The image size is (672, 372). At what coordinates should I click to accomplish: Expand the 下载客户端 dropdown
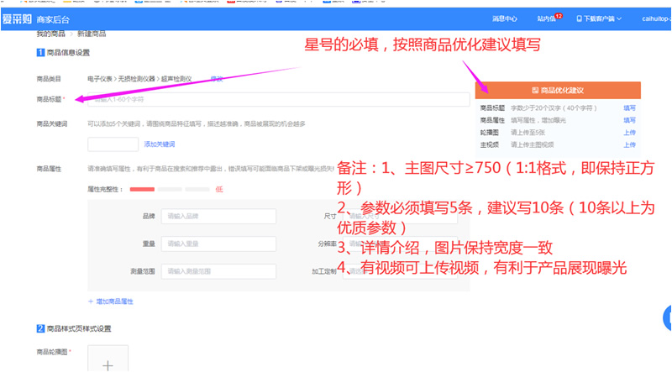tap(599, 18)
